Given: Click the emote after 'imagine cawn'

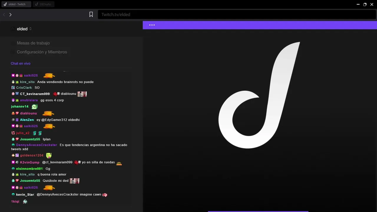Looking at the screenshot, I should click(105, 195).
